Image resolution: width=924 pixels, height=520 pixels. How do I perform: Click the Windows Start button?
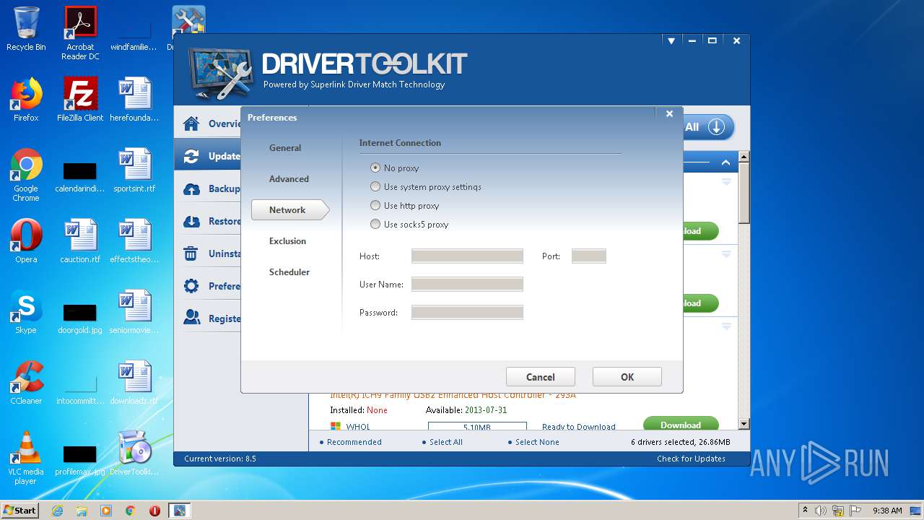click(x=20, y=511)
